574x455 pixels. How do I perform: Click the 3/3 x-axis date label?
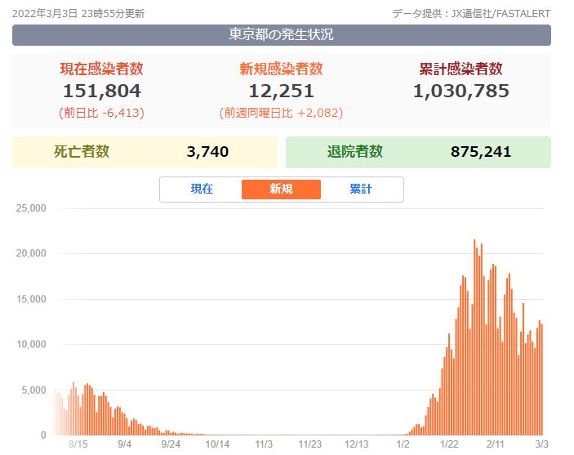(542, 444)
